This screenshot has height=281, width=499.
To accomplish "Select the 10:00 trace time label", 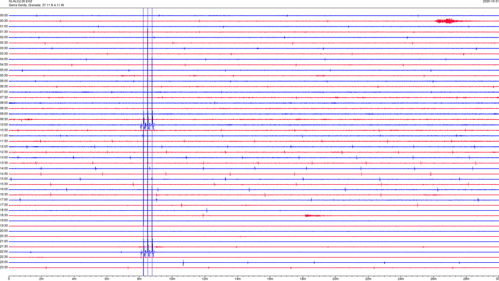I will click(x=4, y=124).
